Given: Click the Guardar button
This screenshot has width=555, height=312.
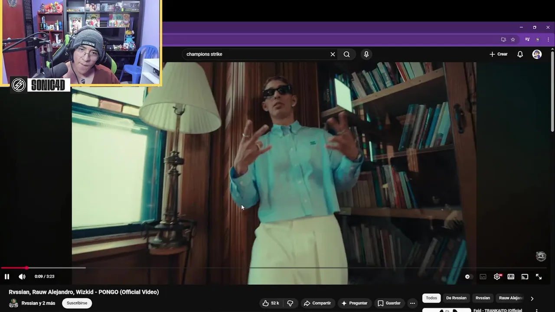Looking at the screenshot, I should tap(389, 303).
